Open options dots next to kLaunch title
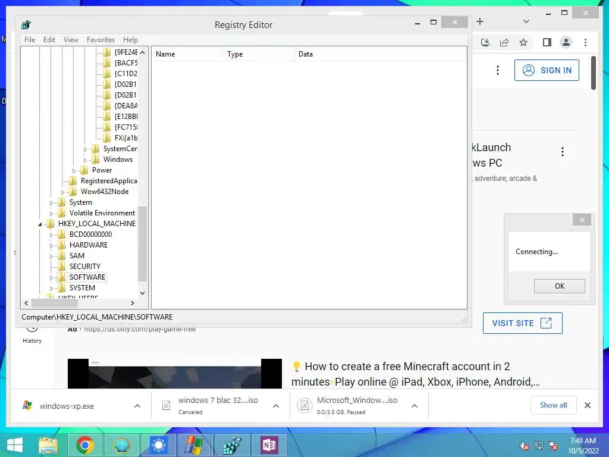The width and height of the screenshot is (609, 457). (x=563, y=152)
